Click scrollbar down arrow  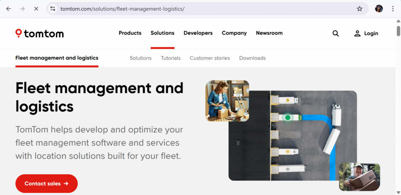point(398,192)
